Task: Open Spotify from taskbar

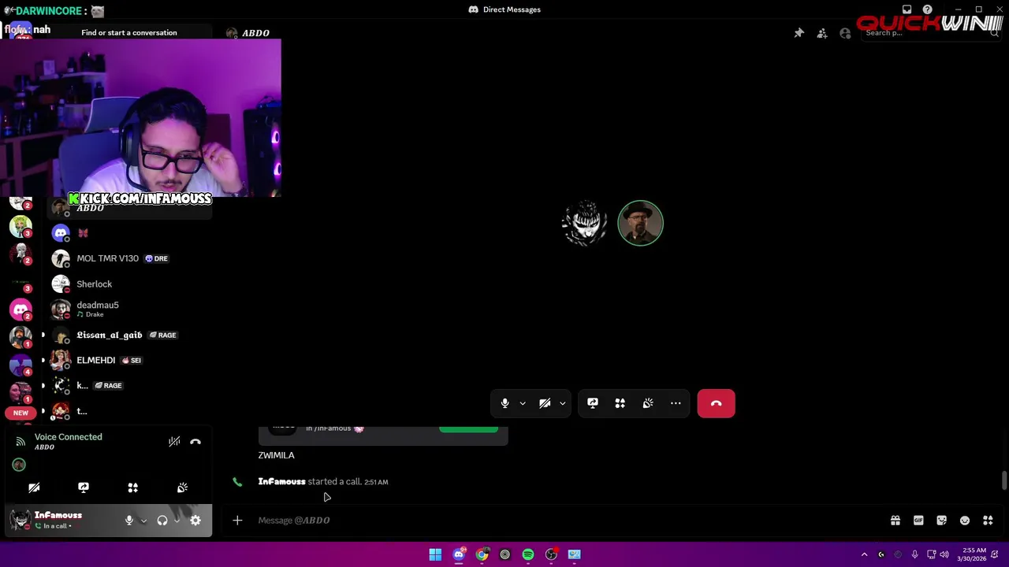Action: coord(528,554)
